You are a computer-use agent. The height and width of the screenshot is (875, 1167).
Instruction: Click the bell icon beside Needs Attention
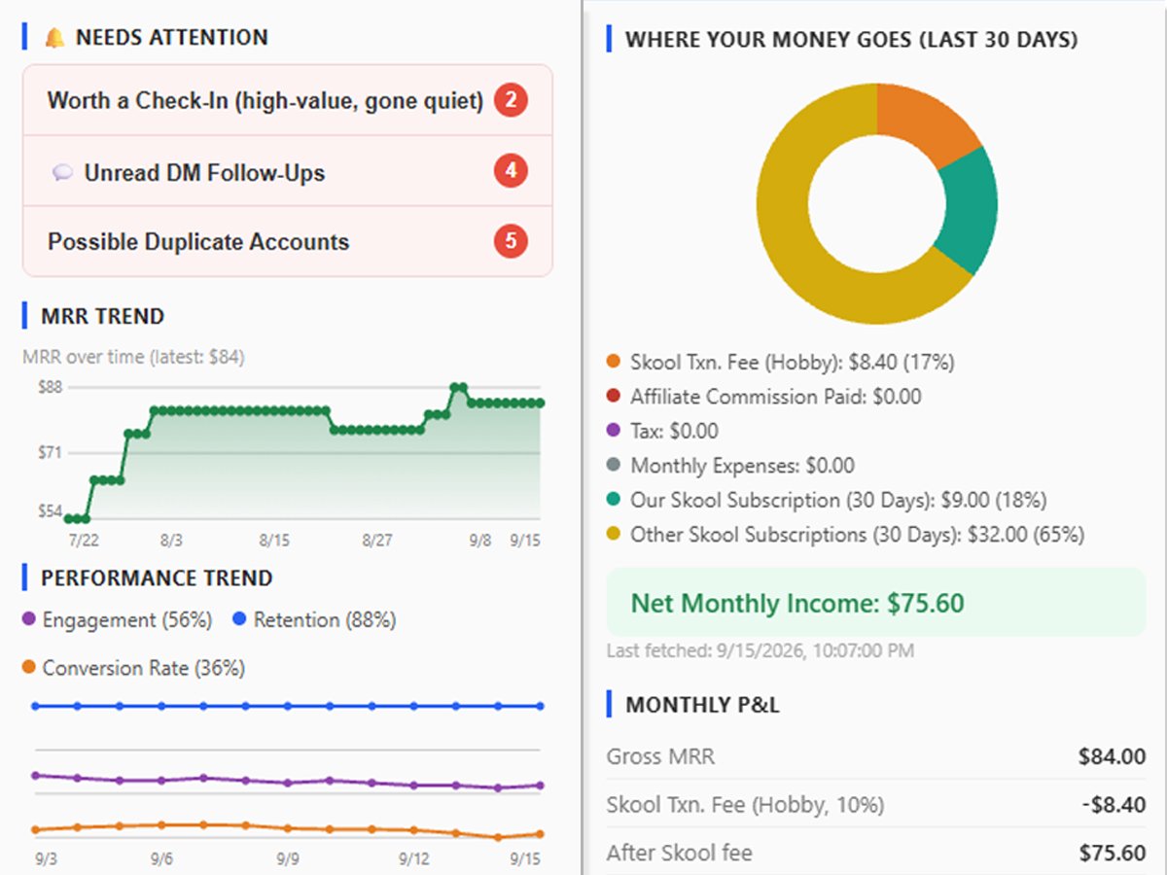(x=55, y=38)
